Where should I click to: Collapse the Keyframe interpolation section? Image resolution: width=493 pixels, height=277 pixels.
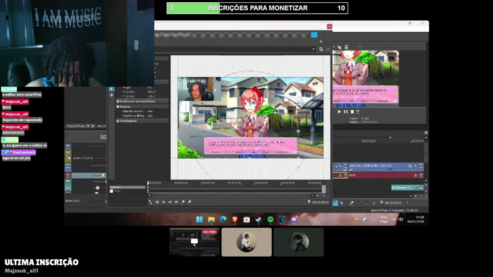pyautogui.click(x=118, y=101)
